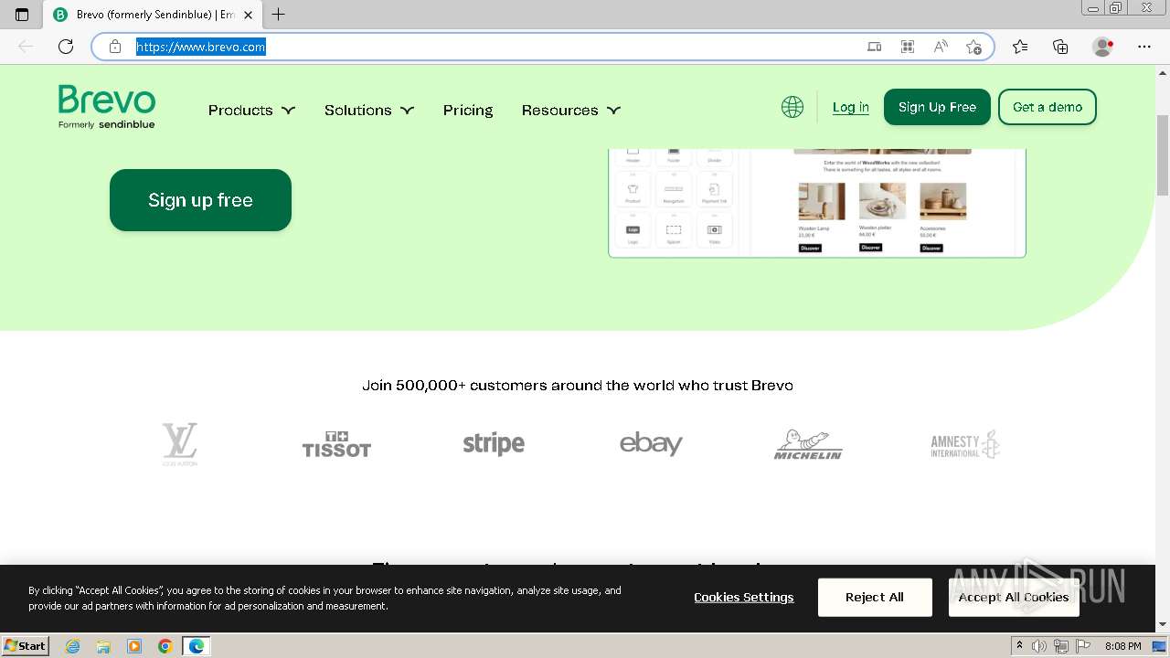Open the network tray icon

pos(1061,646)
